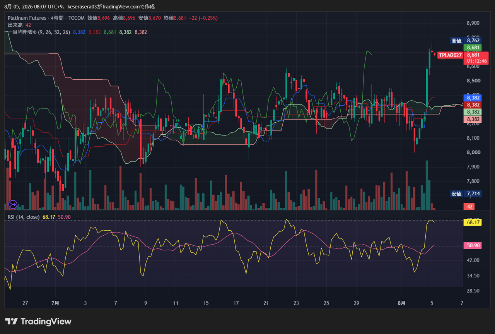The width and height of the screenshot is (495, 334).
Task: Click the 8月 label on time axis
Action: [403, 303]
